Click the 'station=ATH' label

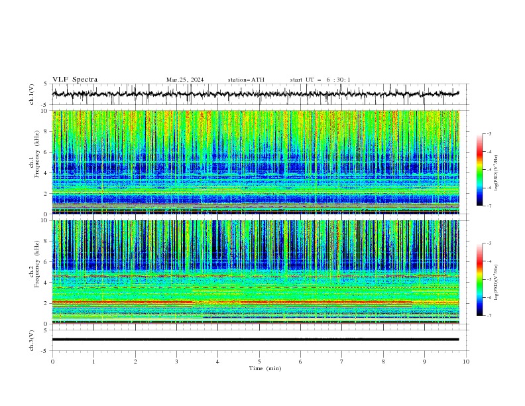pos(246,80)
